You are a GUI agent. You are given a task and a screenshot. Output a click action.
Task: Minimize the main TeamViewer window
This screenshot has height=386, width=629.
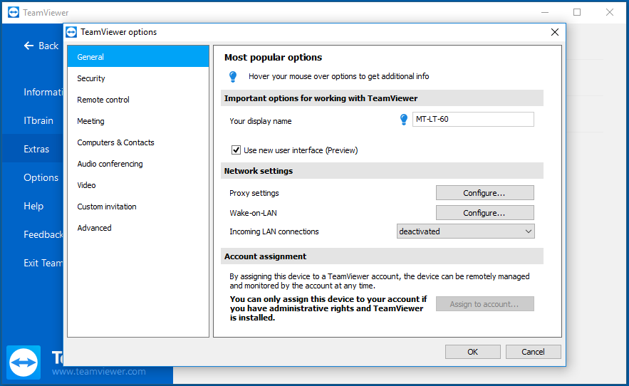pos(545,12)
